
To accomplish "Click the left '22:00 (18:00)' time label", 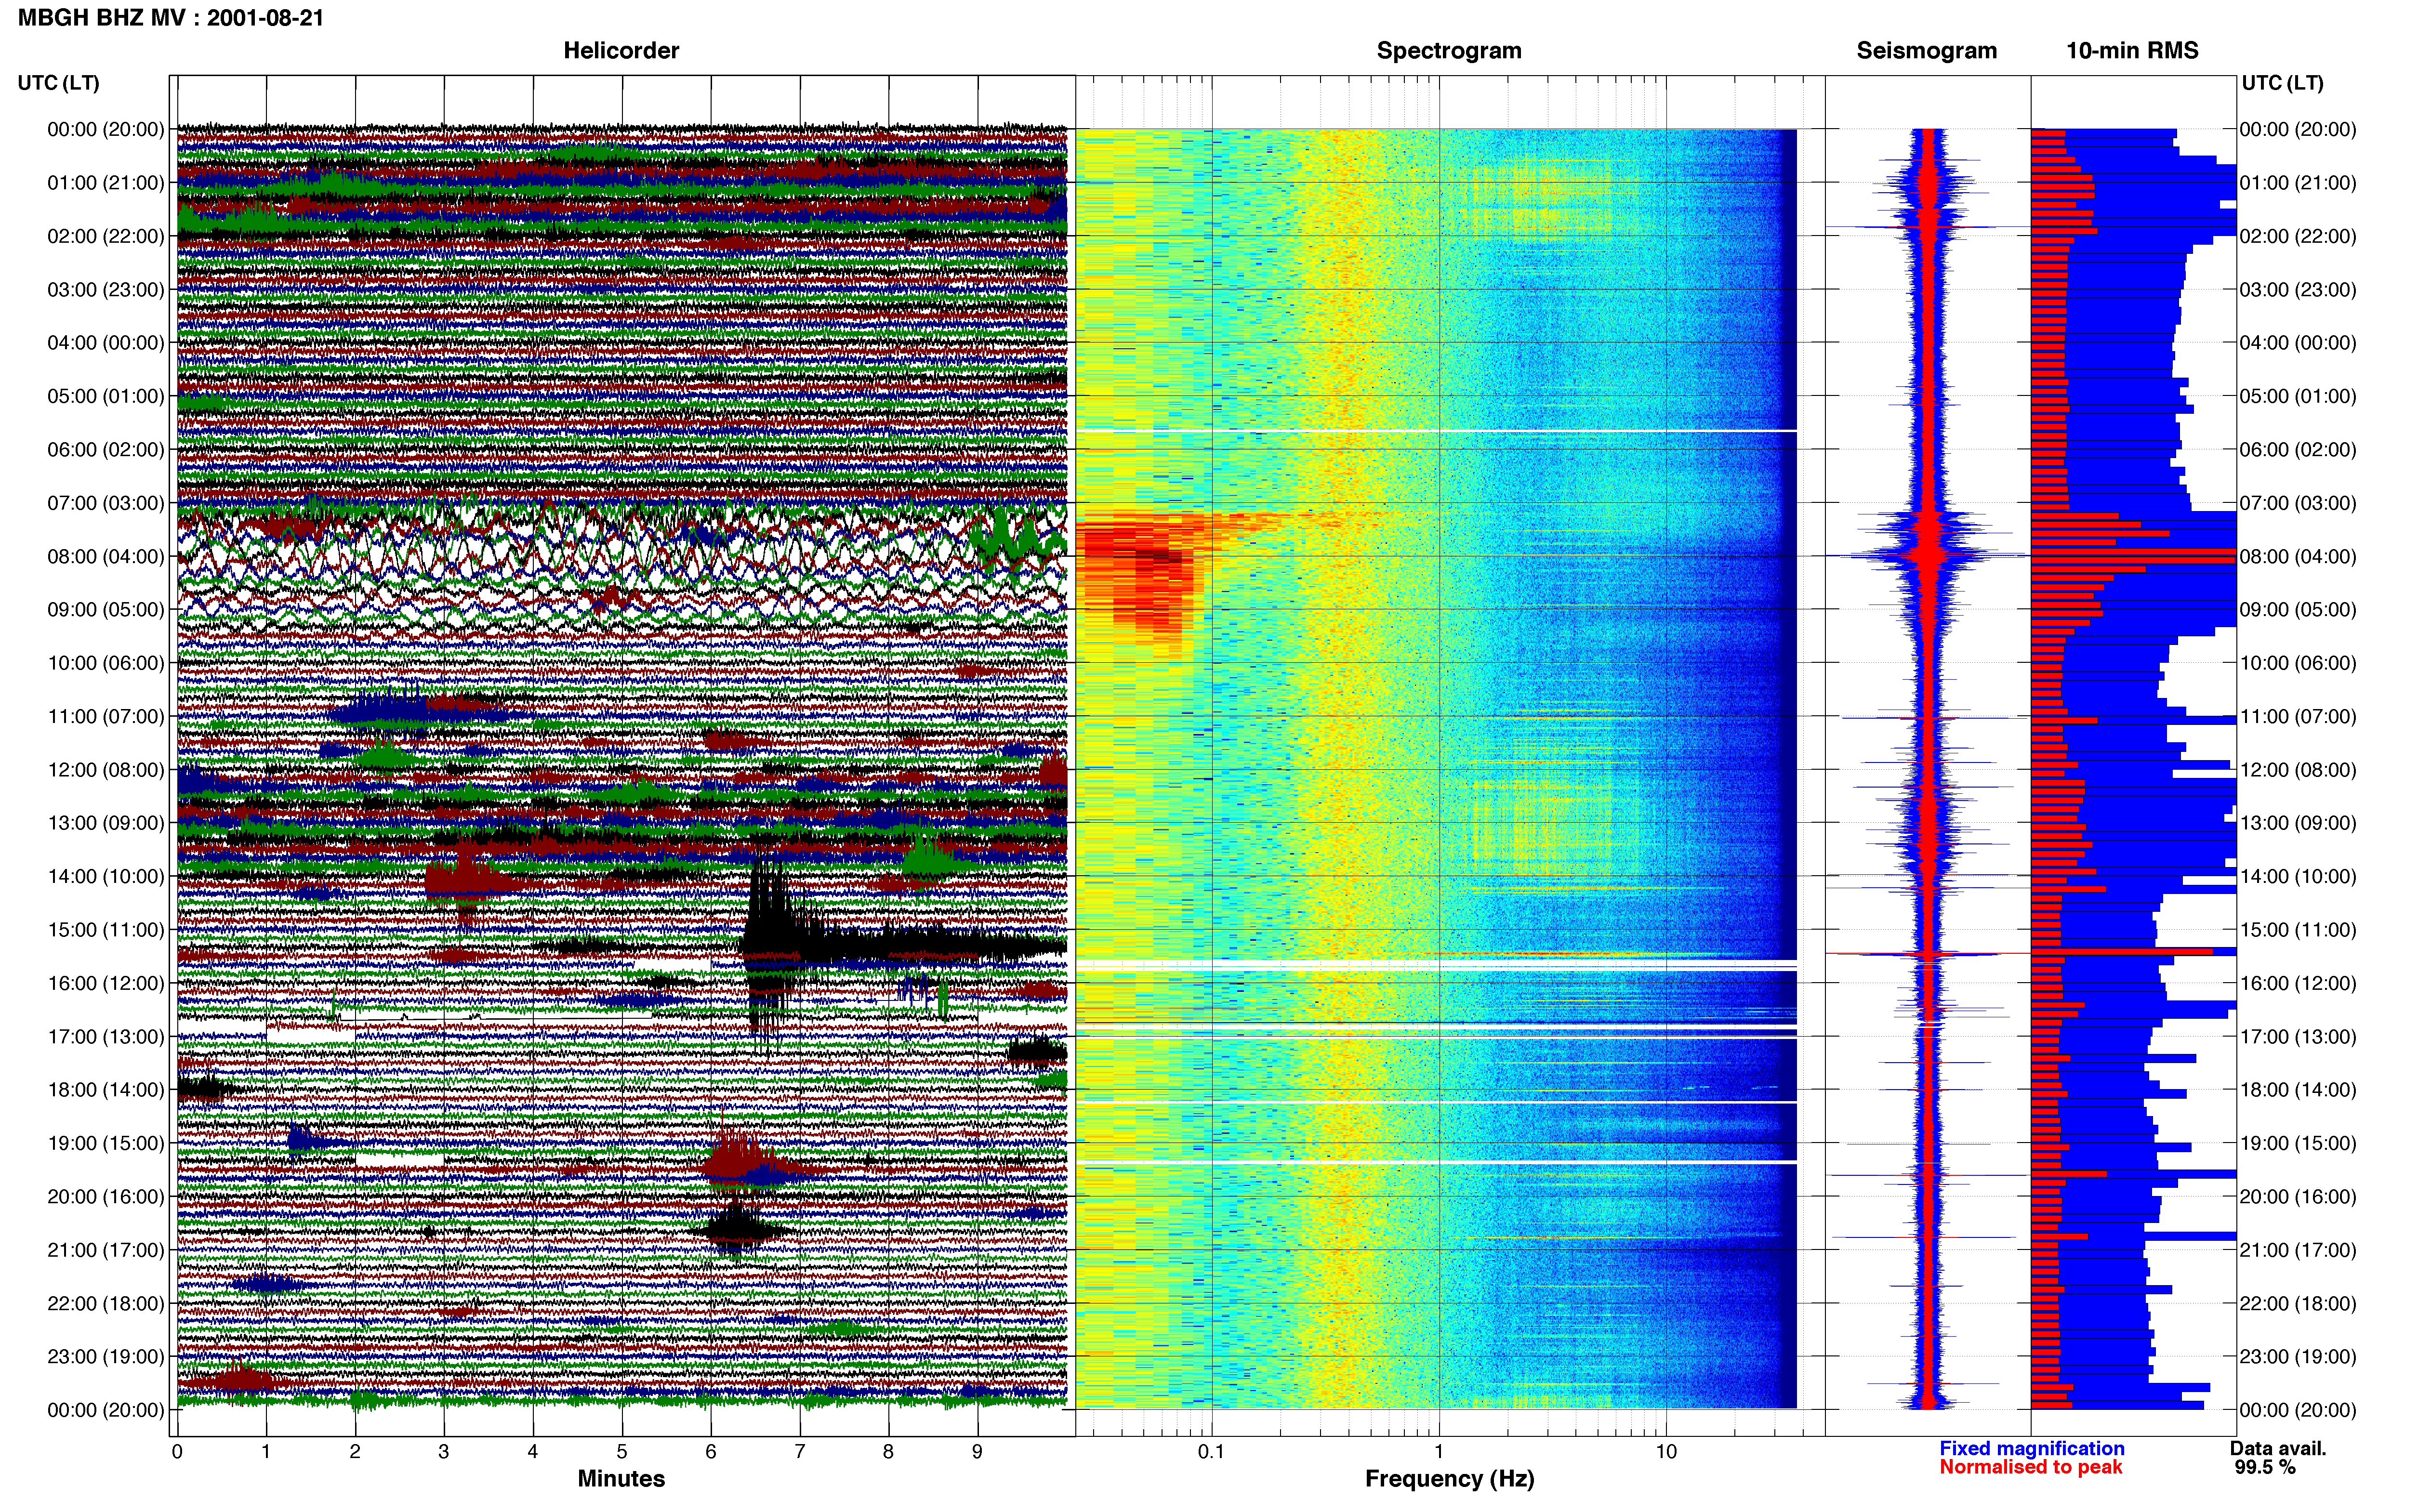I will [106, 1303].
